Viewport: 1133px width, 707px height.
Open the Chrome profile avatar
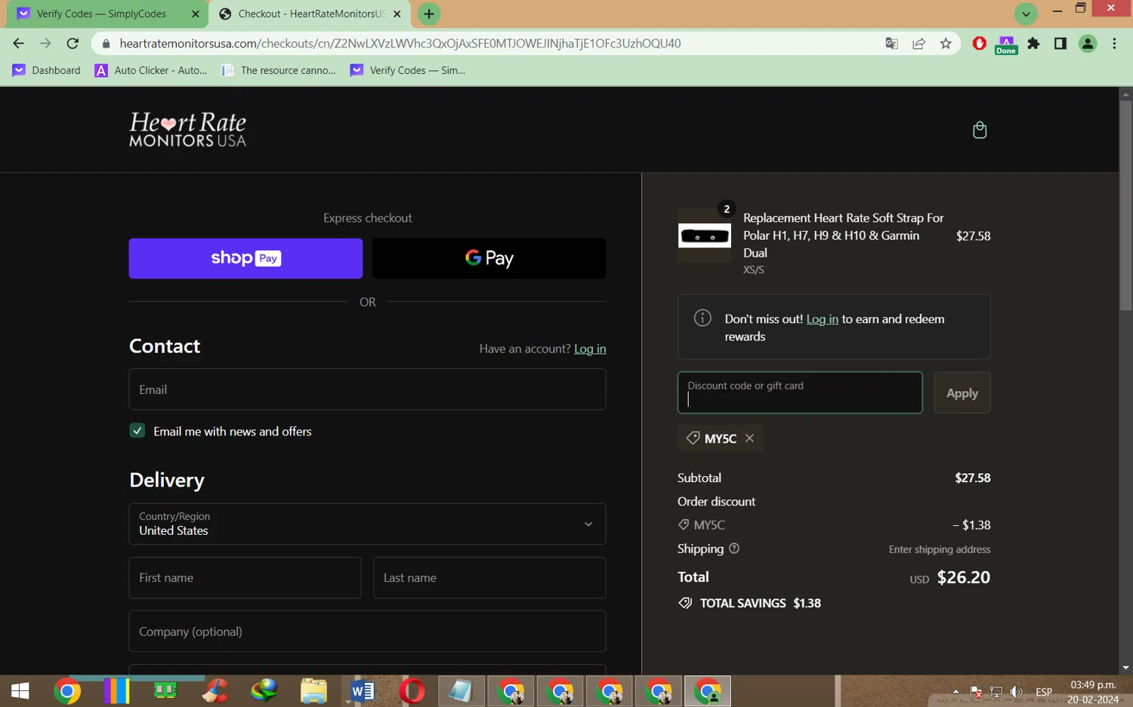tap(1088, 44)
